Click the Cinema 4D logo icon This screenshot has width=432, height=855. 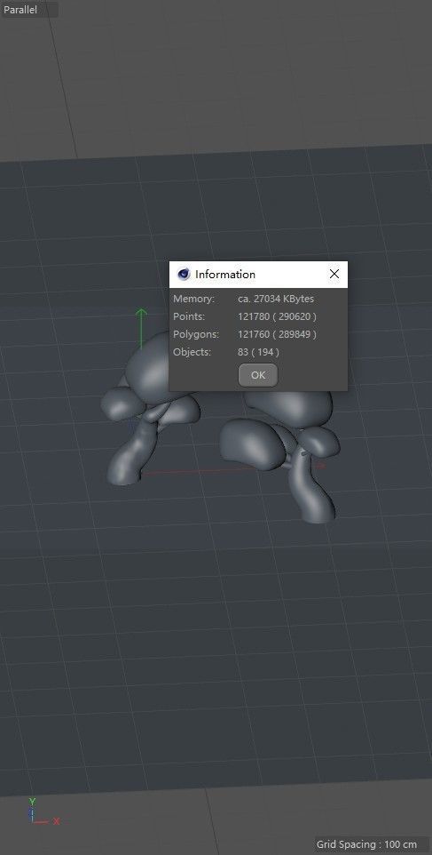[184, 275]
